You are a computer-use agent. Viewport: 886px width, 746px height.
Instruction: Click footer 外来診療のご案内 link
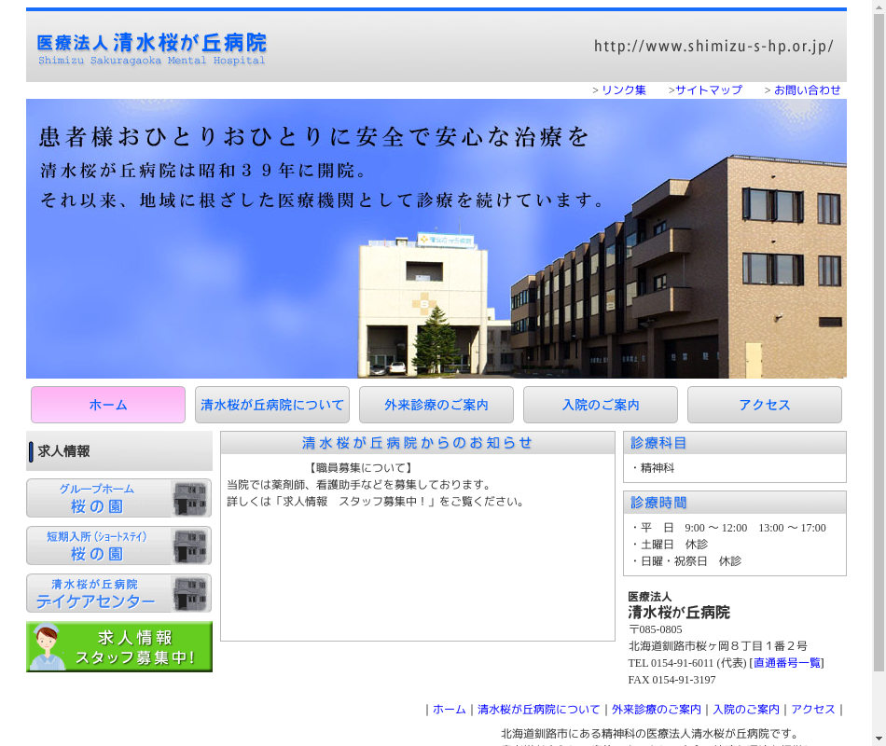click(657, 710)
